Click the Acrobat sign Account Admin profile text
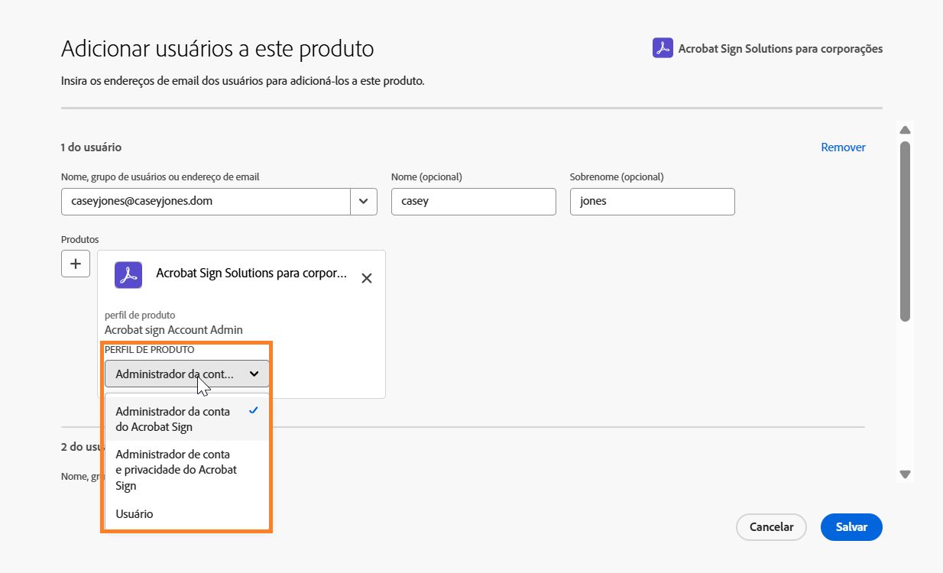This screenshot has height=573, width=943. pyautogui.click(x=173, y=329)
